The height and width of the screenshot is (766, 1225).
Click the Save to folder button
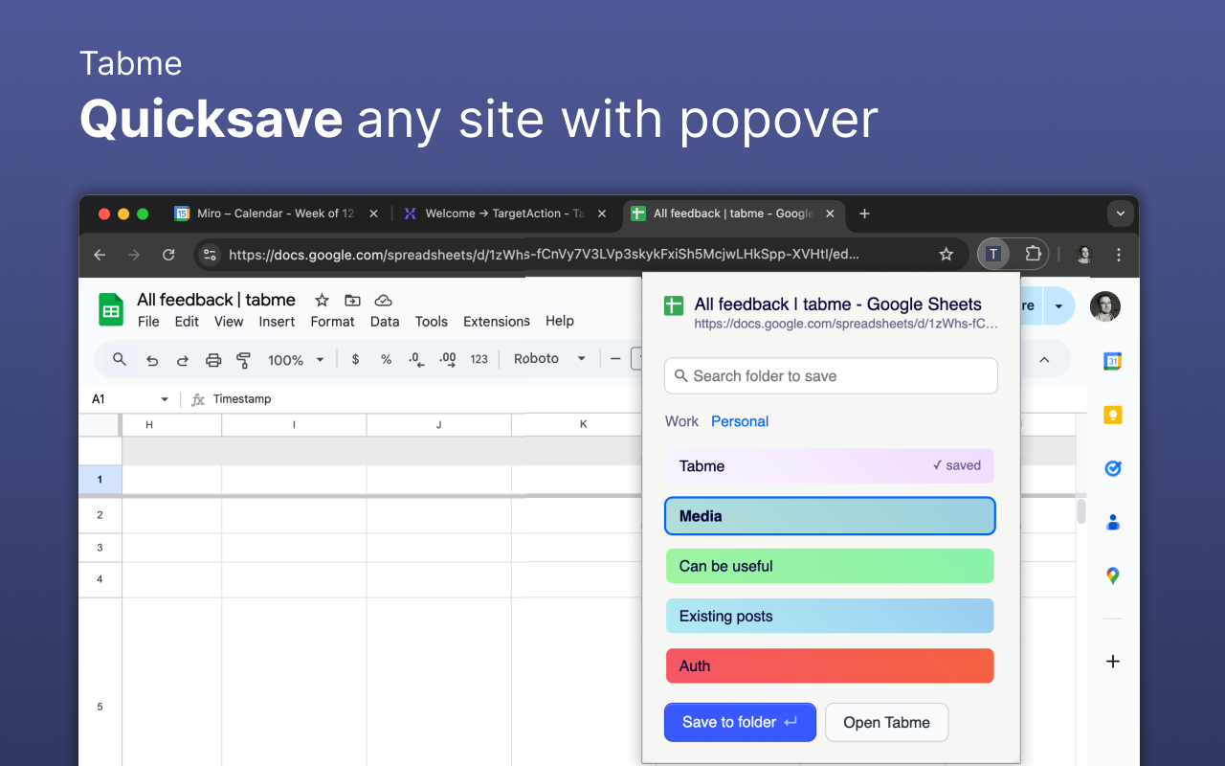[x=740, y=722]
